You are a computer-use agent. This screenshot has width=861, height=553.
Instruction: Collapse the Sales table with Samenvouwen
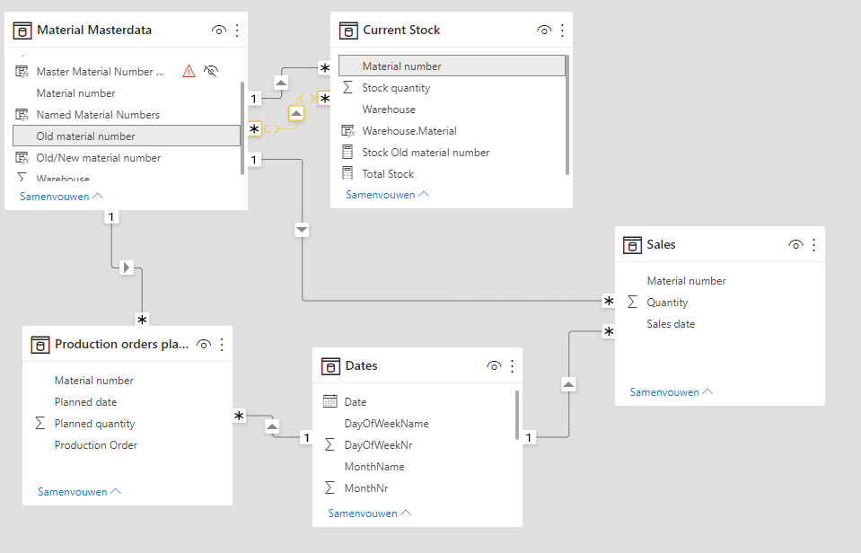[x=672, y=392]
